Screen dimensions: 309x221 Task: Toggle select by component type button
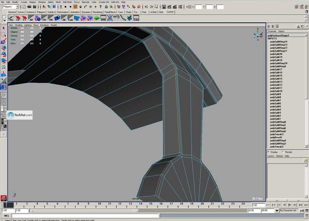pos(54,7)
